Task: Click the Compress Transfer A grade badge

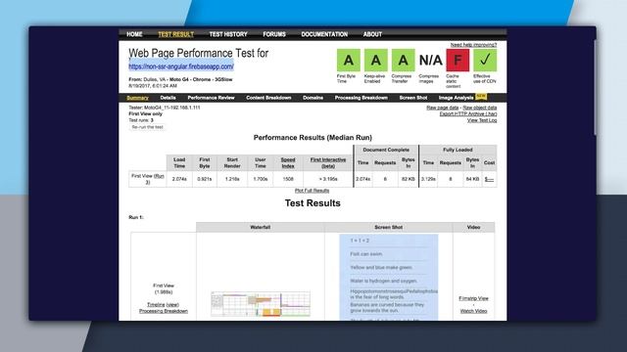Action: click(x=403, y=61)
